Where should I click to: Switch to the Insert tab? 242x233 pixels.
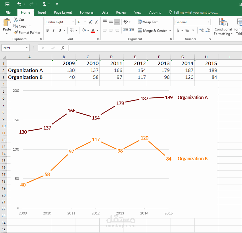click(42, 12)
